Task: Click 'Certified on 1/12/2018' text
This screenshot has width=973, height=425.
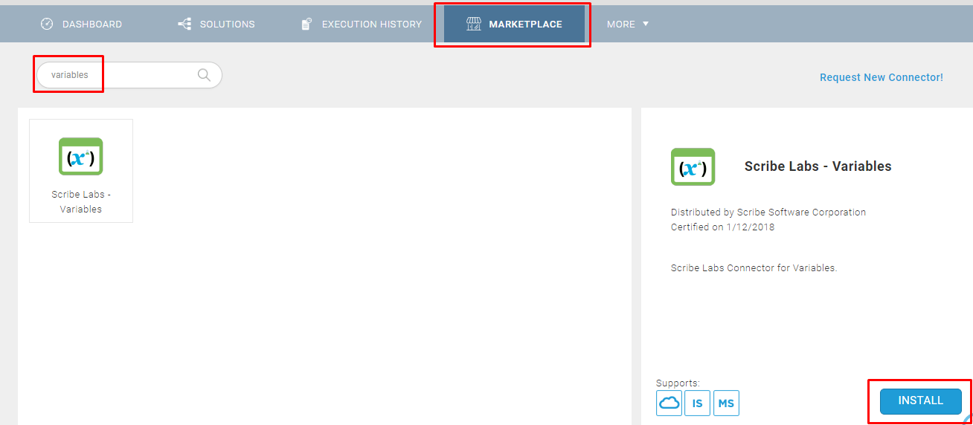Action: click(722, 227)
